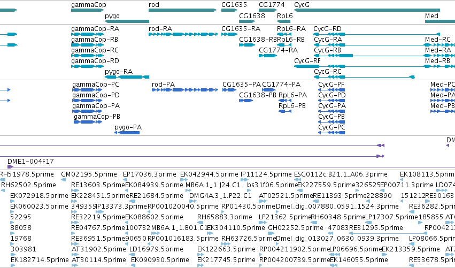
Task: Open the CG1635-RA transcript
Action: click(x=229, y=34)
